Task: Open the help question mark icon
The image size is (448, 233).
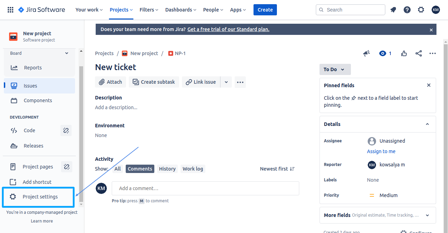Action: (x=407, y=10)
